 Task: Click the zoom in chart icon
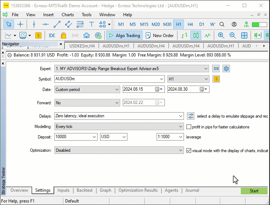click(x=221, y=36)
